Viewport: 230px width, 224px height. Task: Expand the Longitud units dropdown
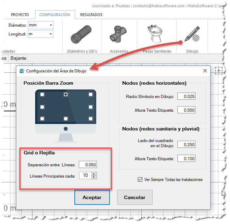tap(51, 34)
